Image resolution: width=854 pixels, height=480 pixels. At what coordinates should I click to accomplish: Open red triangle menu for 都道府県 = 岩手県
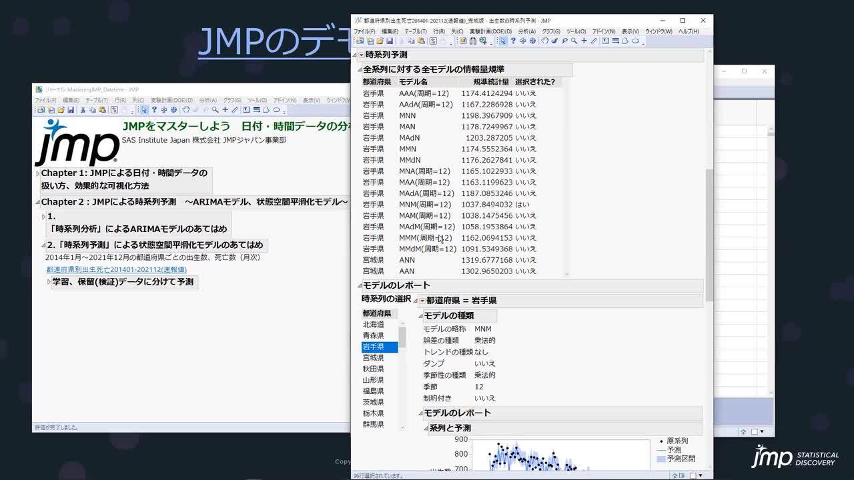coord(422,301)
